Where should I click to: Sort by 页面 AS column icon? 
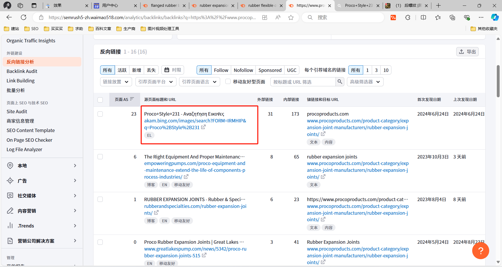pos(132,99)
